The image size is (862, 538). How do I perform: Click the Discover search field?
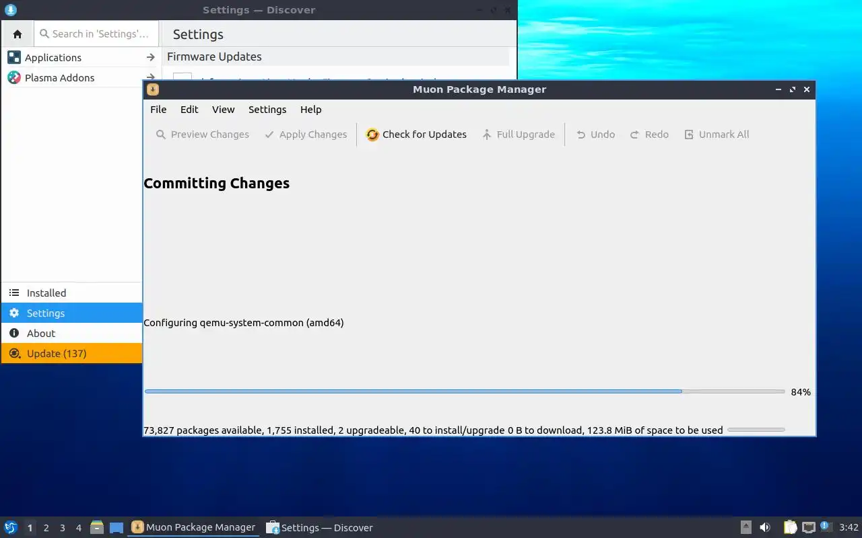pyautogui.click(x=96, y=34)
